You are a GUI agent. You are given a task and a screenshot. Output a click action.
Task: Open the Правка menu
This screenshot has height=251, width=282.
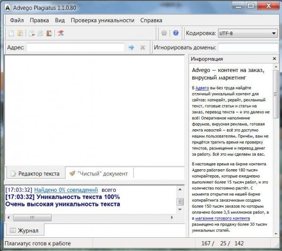pyautogui.click(x=39, y=20)
